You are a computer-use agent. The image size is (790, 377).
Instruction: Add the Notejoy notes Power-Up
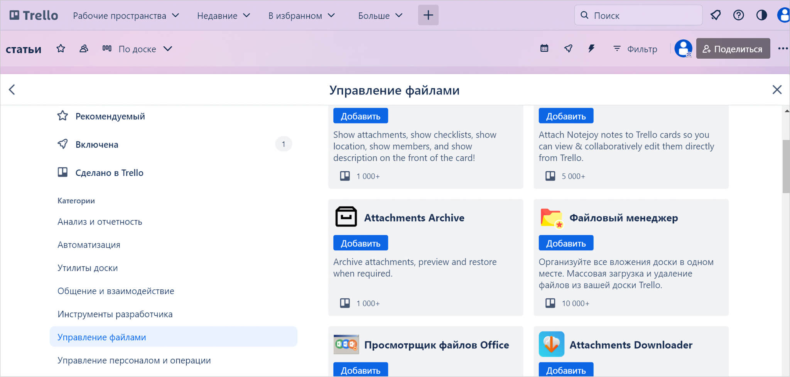(566, 116)
